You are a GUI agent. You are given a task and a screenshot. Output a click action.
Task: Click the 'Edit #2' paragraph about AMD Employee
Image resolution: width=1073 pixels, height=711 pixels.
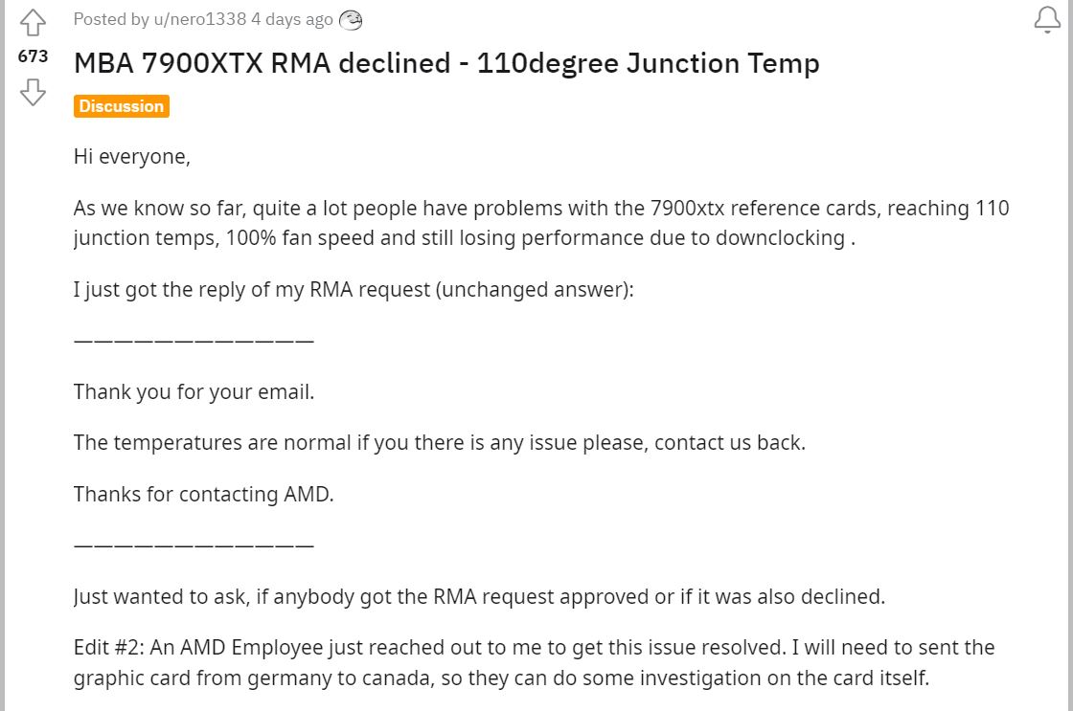tap(534, 662)
